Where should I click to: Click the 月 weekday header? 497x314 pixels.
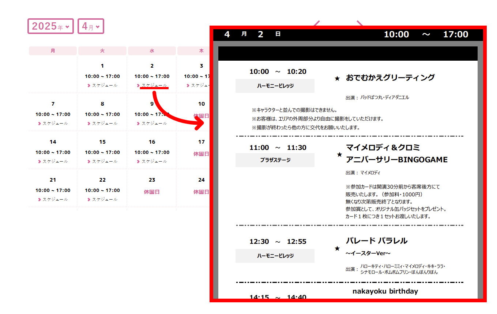pos(53,51)
